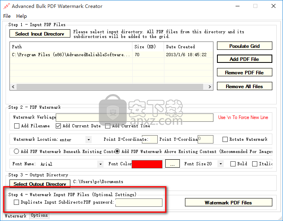The width and height of the screenshot is (283, 221).
Task: Toggle the Rotate Watermark checkbox
Action: [x=225, y=140]
